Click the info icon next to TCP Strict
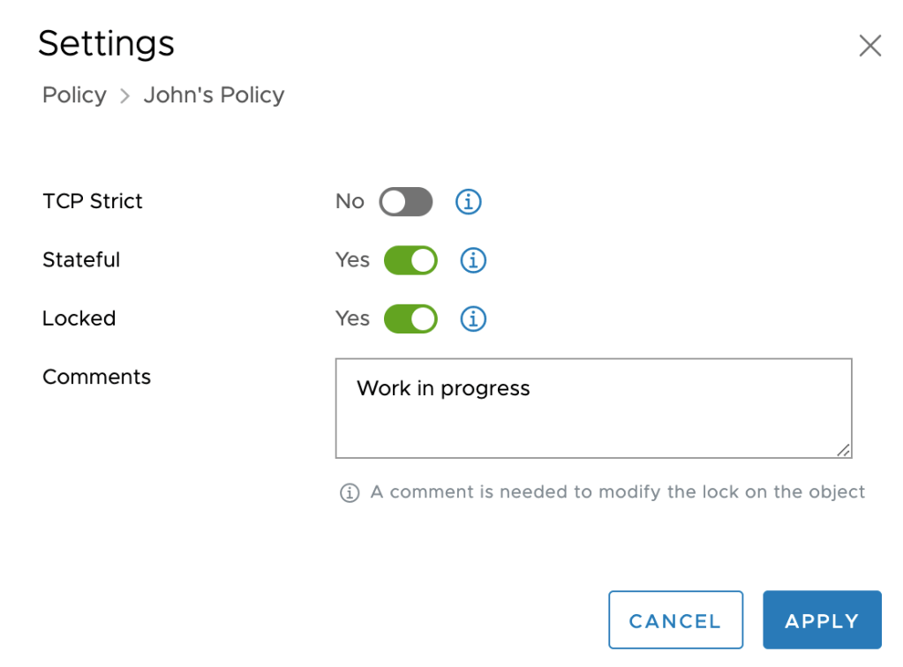The height and width of the screenshot is (667, 903). pos(469,202)
